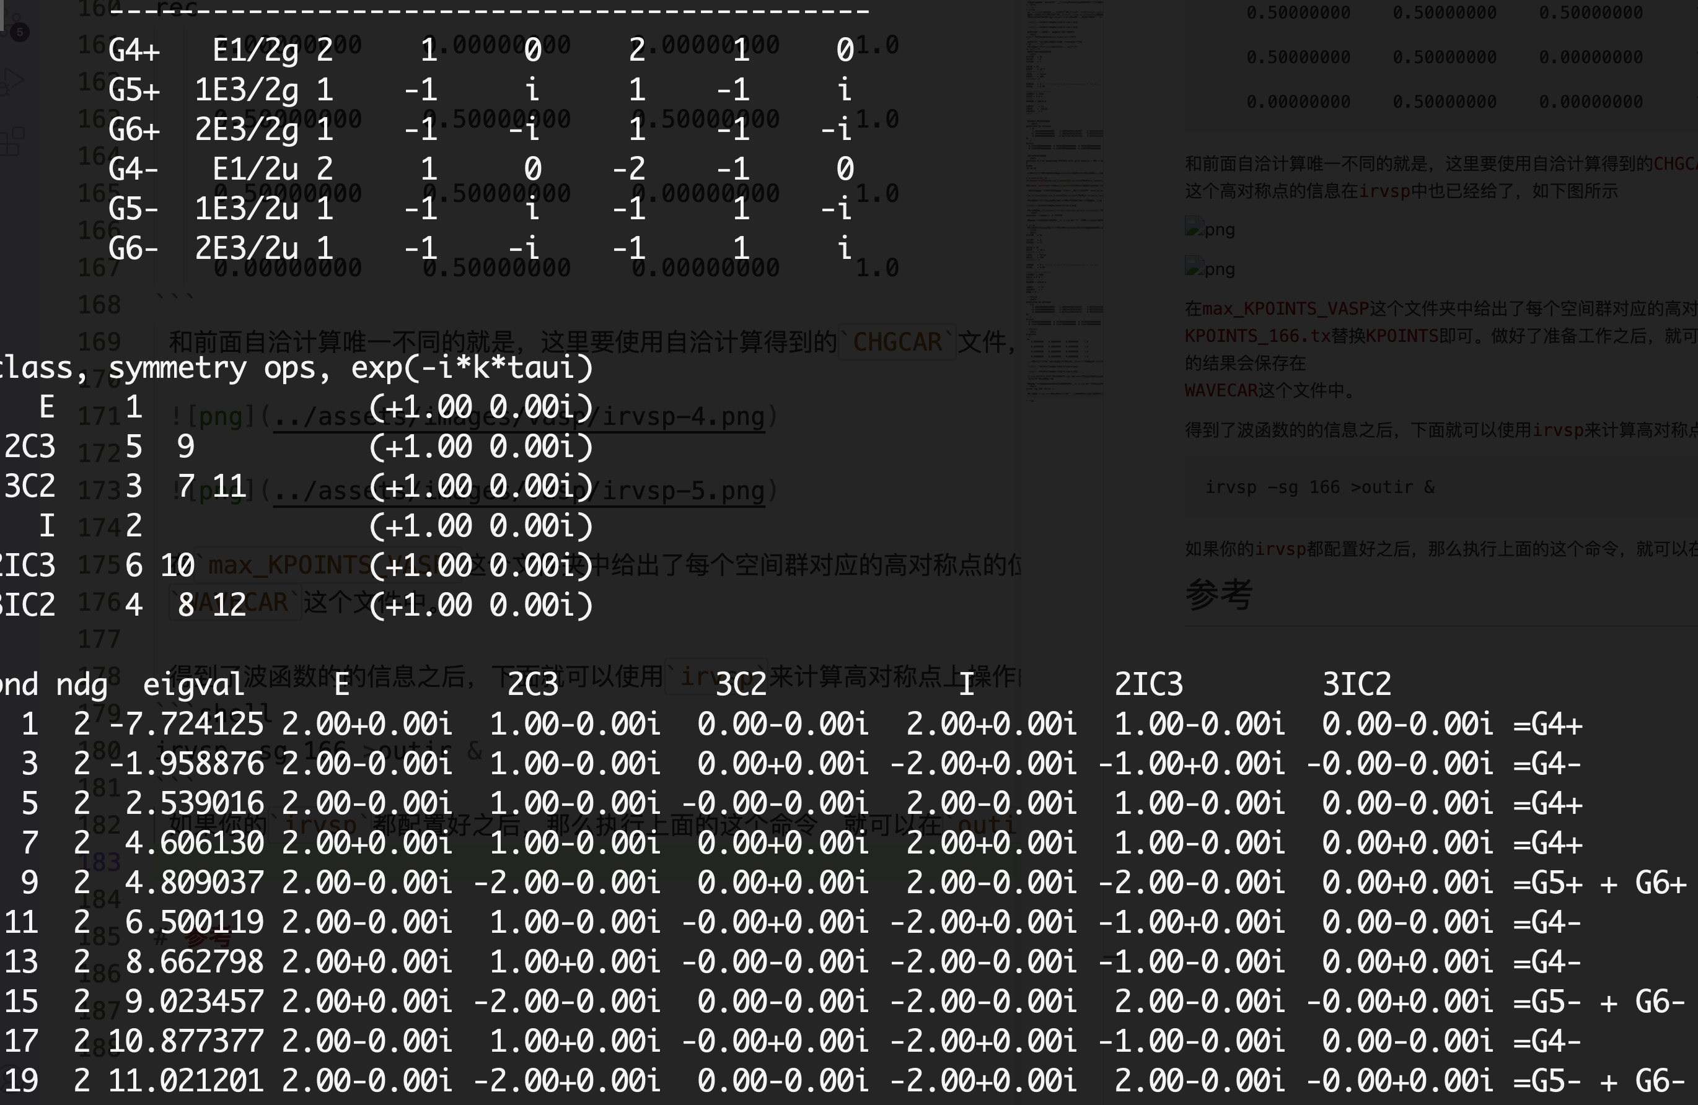The width and height of the screenshot is (1698, 1105).
Task: Click '=G5- + G6-' on the 9.023457 row
Action: click(1599, 1002)
